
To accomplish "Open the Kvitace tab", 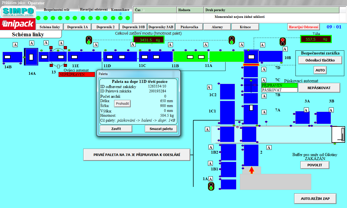I will 245,27.
